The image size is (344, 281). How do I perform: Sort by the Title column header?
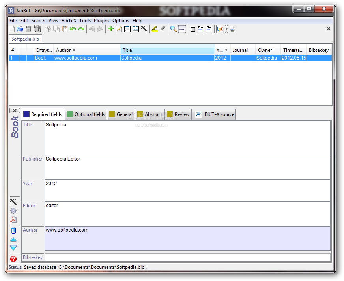point(167,50)
